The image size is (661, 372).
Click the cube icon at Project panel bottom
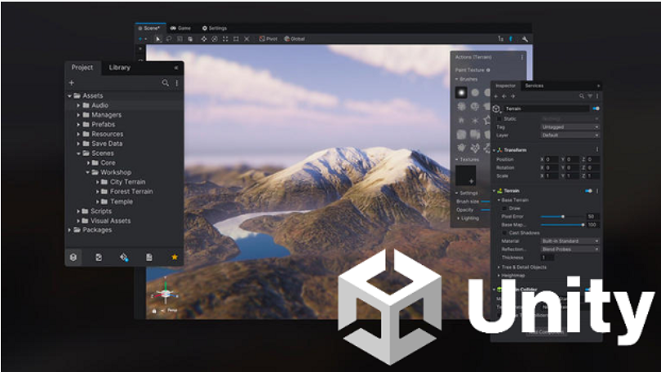pos(73,257)
